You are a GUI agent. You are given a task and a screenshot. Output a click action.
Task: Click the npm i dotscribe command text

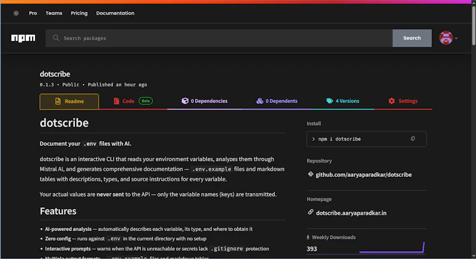tap(339, 139)
